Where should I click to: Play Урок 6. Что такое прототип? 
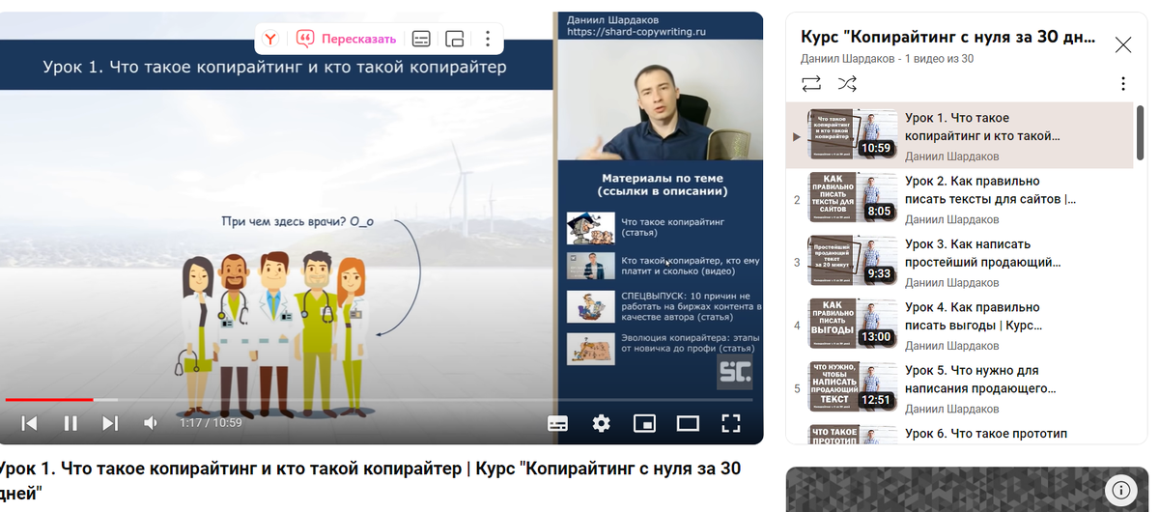click(x=986, y=434)
